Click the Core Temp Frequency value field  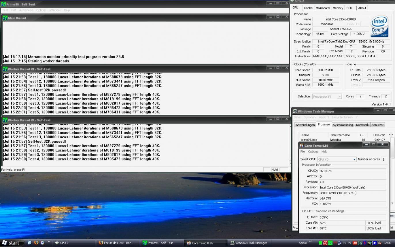coord(353,193)
